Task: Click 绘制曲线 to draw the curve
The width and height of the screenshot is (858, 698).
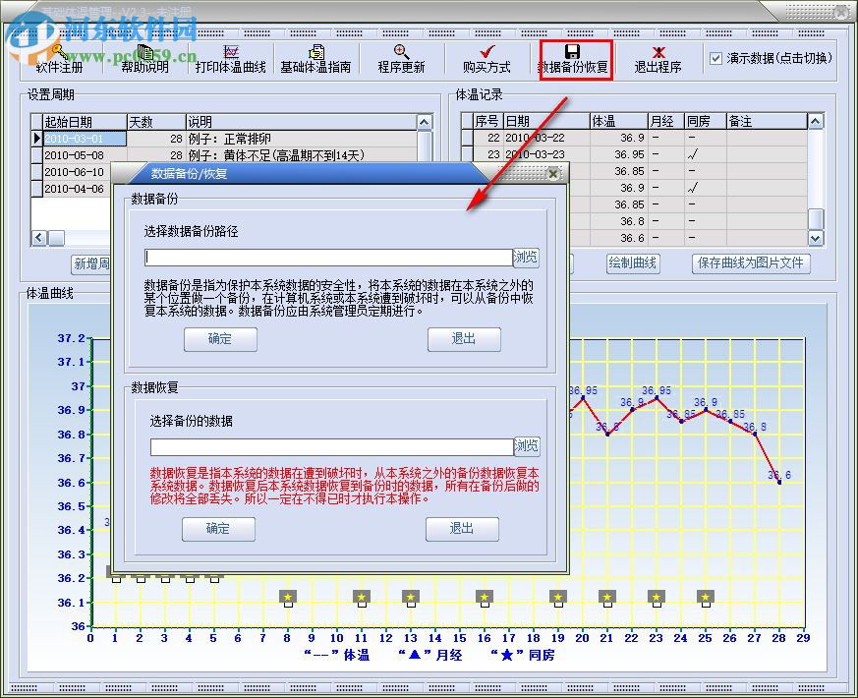Action: (x=633, y=263)
